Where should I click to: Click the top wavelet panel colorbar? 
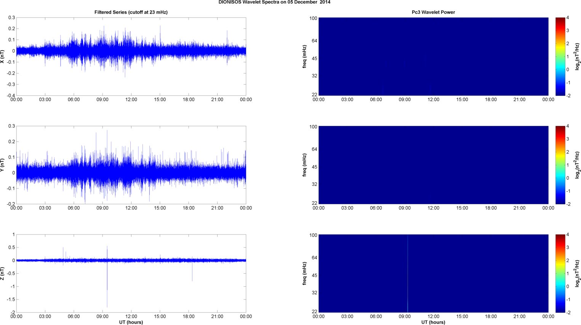(560, 56)
